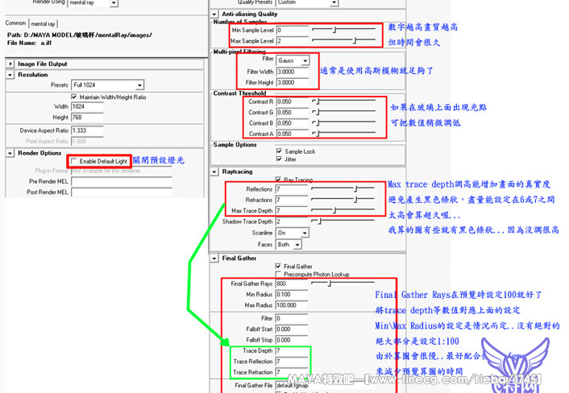
Task: Collapse the Raytracing section
Action: (x=214, y=172)
